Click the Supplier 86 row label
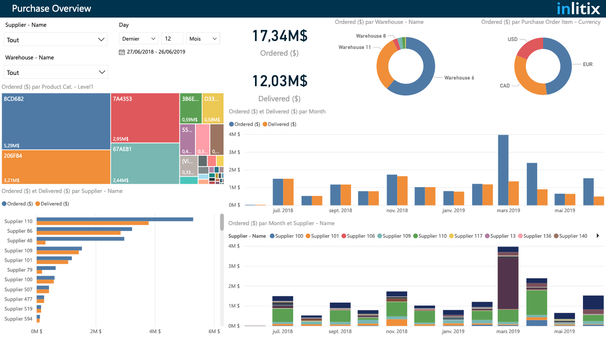Viewport: 606px width, 339px height. coord(20,231)
